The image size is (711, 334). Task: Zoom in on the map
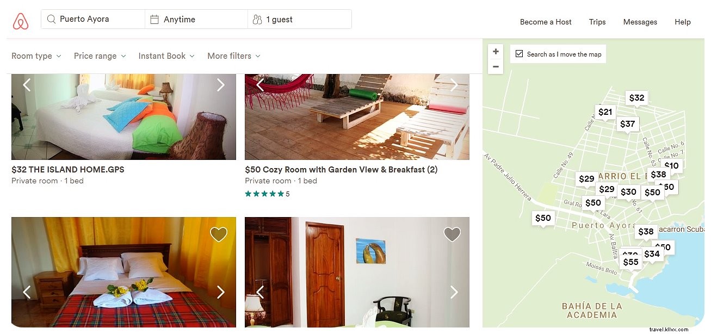[x=496, y=52]
